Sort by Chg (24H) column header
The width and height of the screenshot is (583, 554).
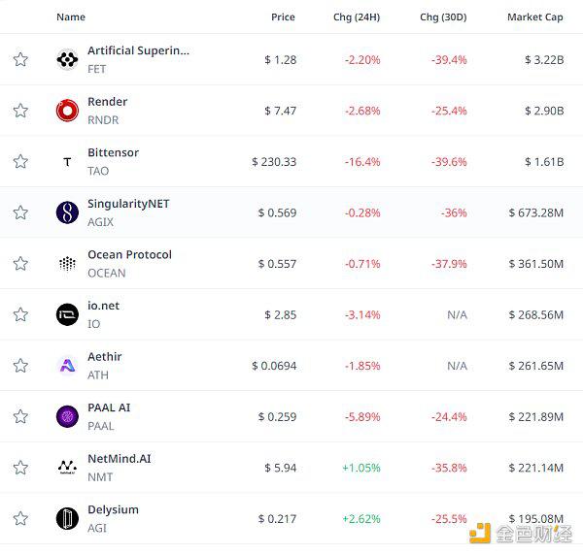pyautogui.click(x=357, y=17)
